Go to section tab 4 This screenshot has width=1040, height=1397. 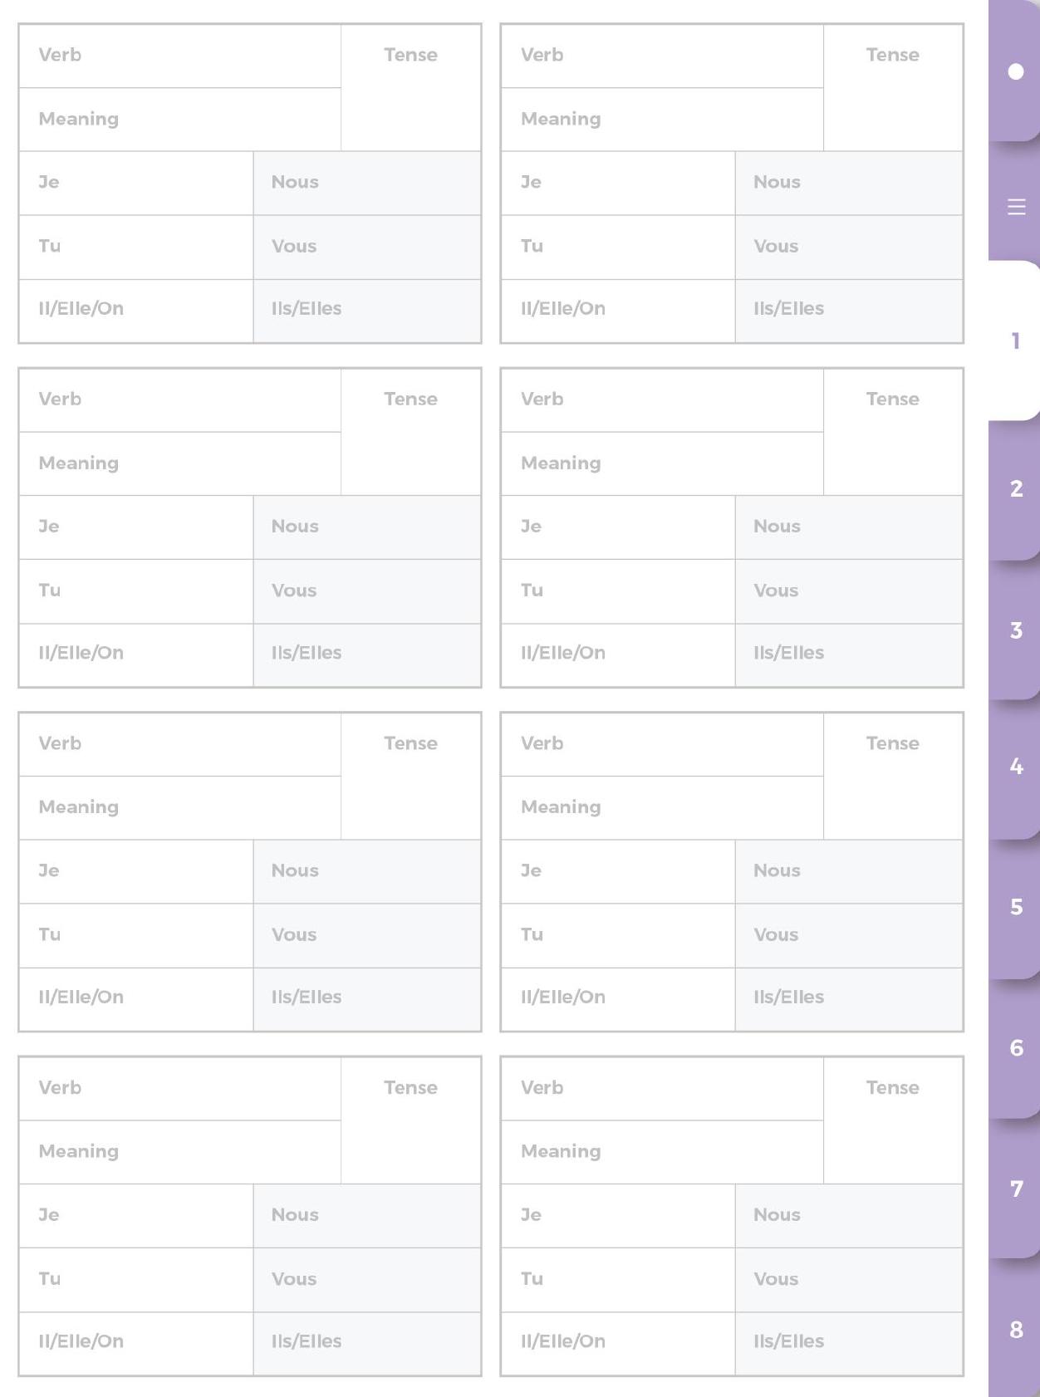1015,767
